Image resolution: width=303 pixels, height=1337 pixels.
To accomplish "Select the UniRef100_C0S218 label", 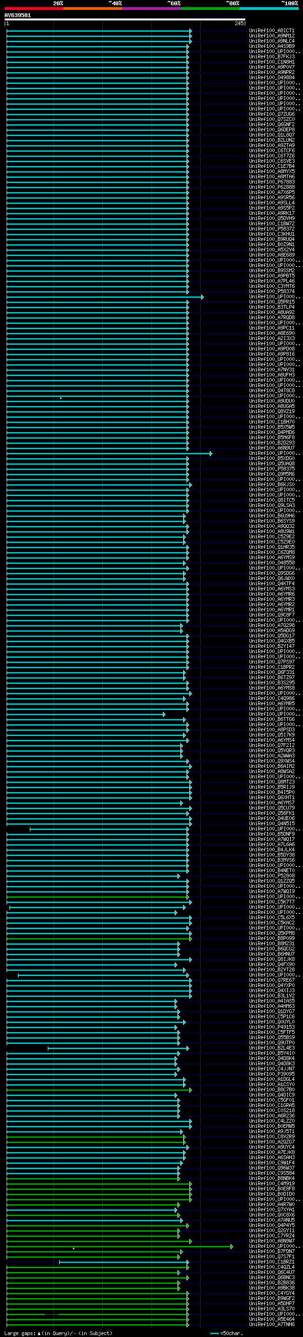I will click(272, 1110).
